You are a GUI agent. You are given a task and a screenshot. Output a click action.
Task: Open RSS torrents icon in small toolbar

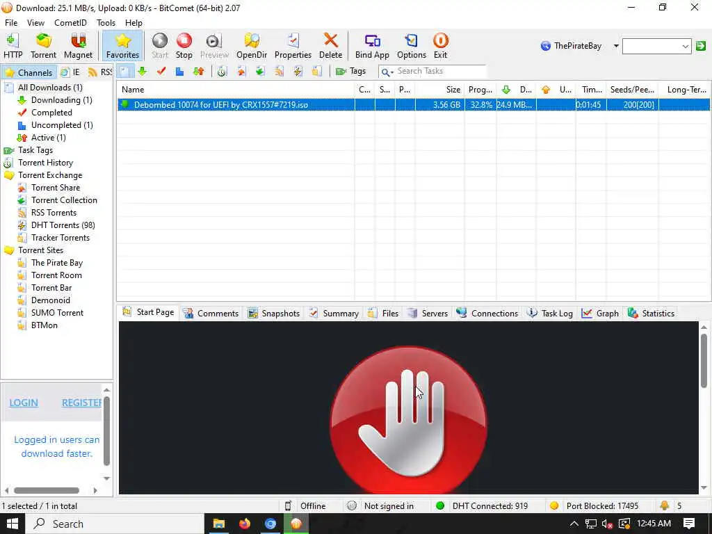point(279,72)
